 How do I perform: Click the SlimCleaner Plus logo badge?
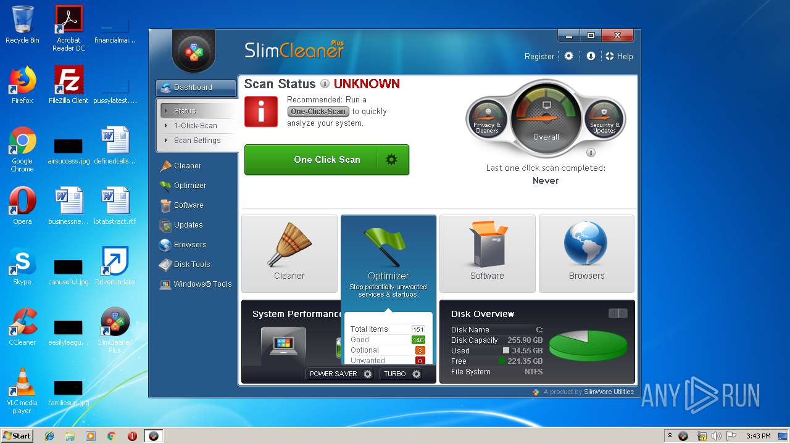194,51
